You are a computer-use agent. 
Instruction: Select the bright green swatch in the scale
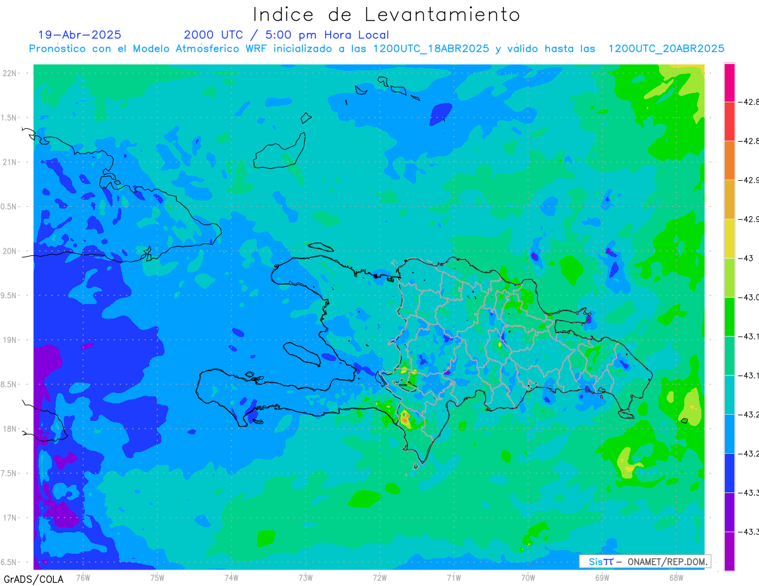pyautogui.click(x=729, y=317)
